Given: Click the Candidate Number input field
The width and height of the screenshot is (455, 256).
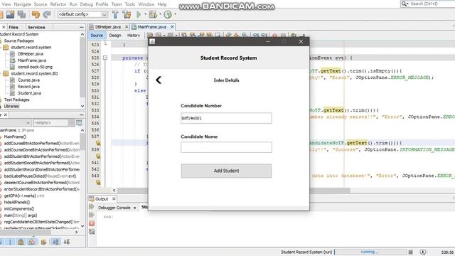Looking at the screenshot, I should click(226, 118).
